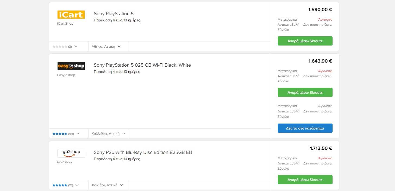This screenshot has width=395, height=191.
Task: Expand reviews chevron for Go2Shop
Action: [77, 185]
